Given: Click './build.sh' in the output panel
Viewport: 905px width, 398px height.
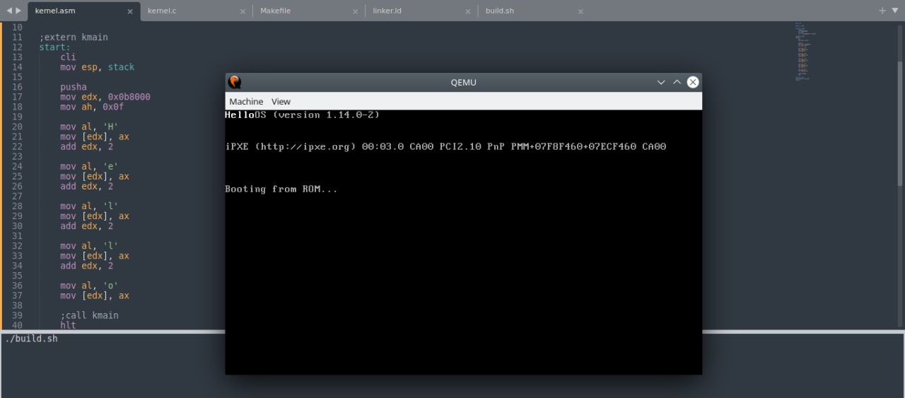Looking at the screenshot, I should click(x=31, y=339).
